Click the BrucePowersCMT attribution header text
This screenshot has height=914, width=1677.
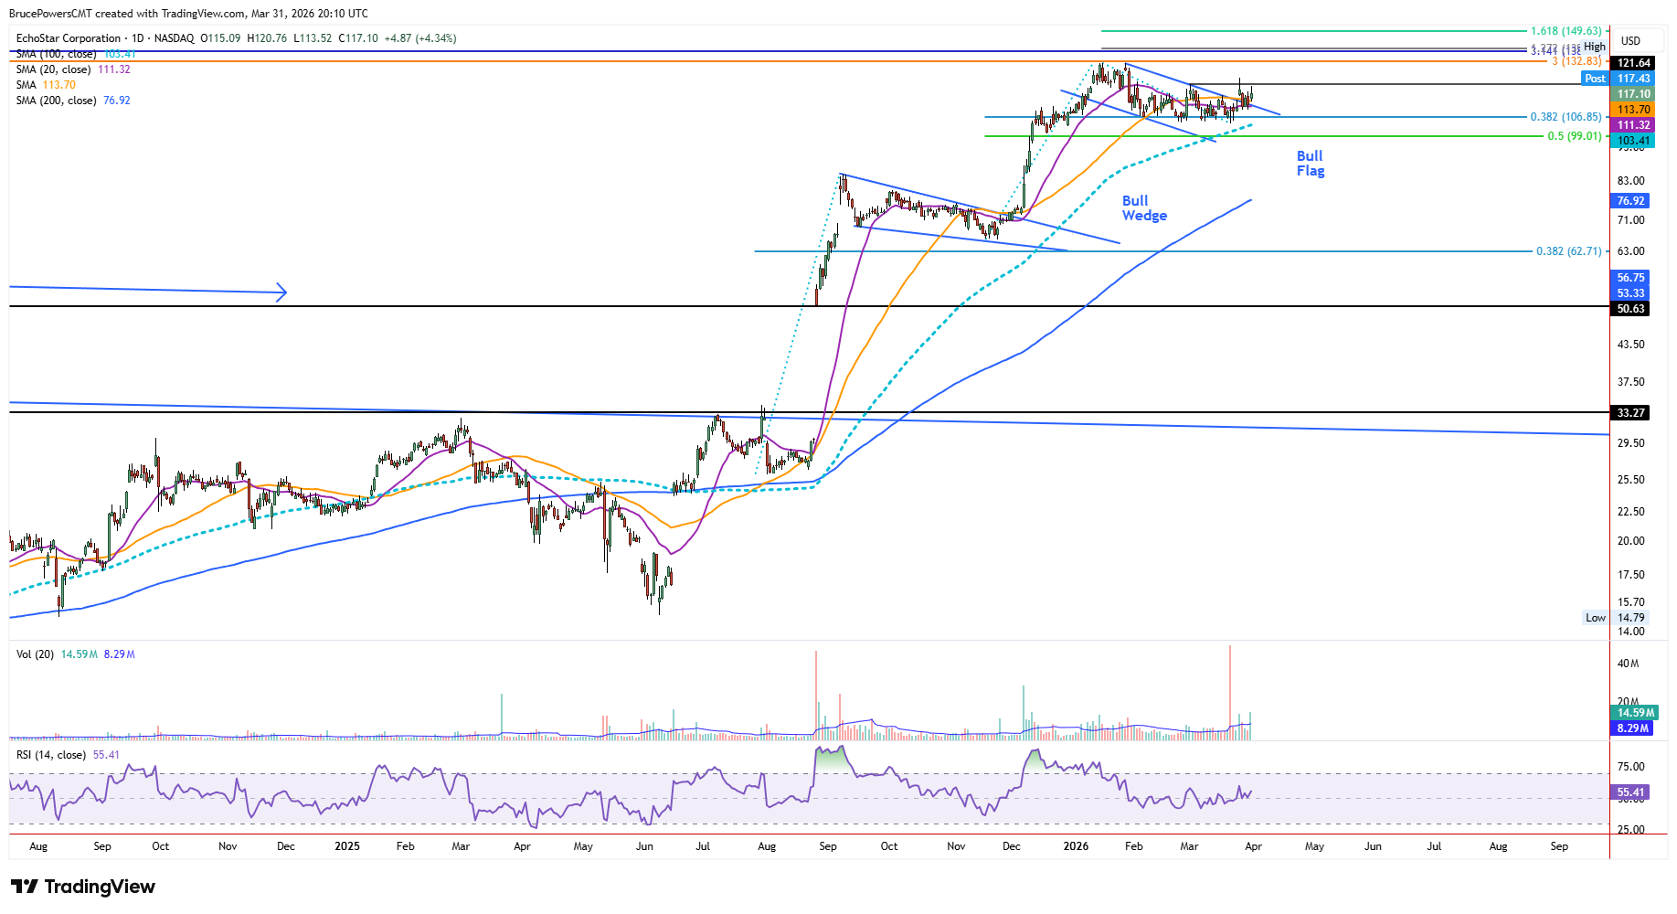pyautogui.click(x=188, y=14)
